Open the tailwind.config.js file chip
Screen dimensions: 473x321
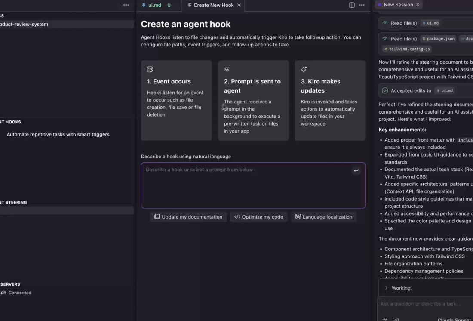(x=407, y=49)
